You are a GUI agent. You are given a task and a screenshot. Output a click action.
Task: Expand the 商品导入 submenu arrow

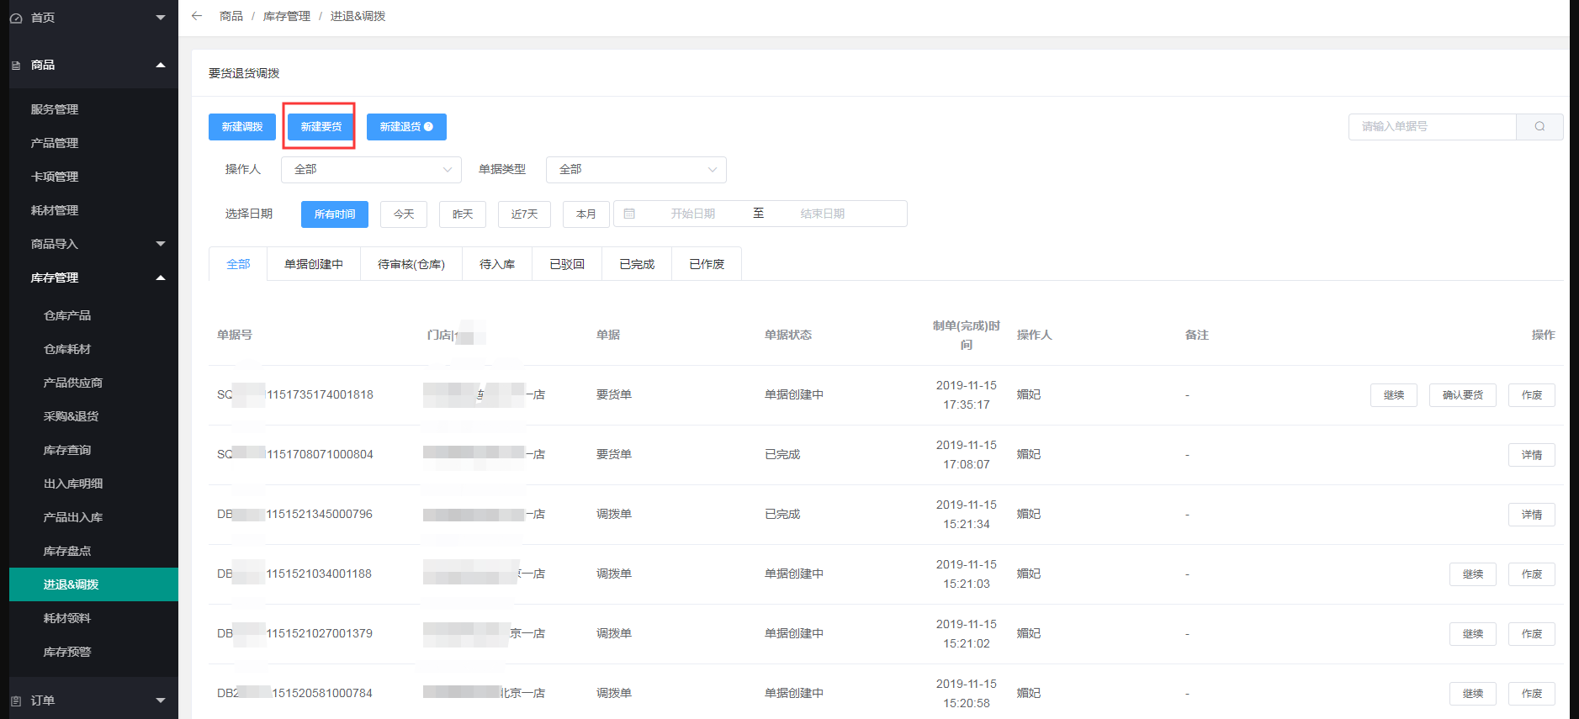[161, 244]
